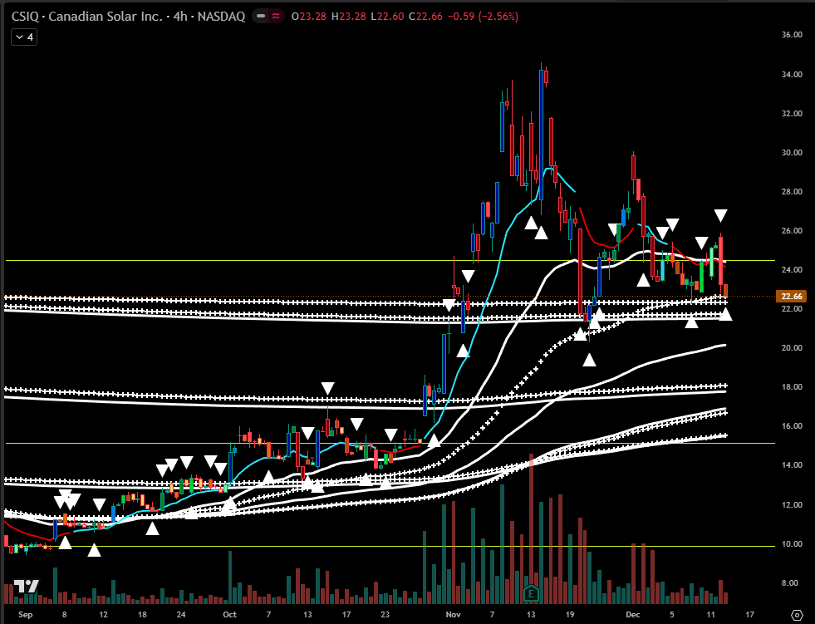Click the Oct label on time axis
This screenshot has width=815, height=624.
tap(229, 615)
